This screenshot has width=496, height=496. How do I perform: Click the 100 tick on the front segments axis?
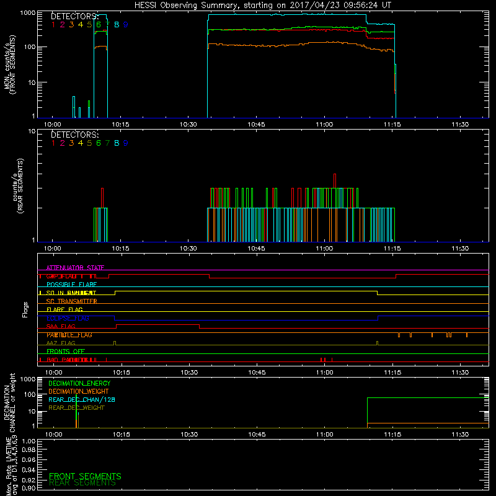pyautogui.click(x=29, y=47)
